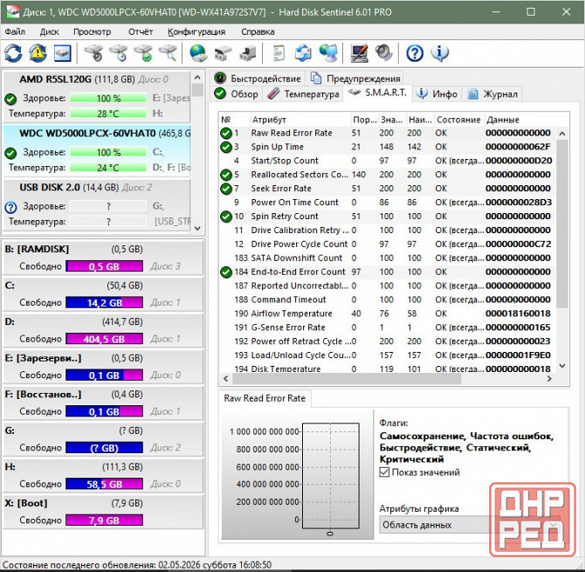Select the Load/Unload Cycle Count row
The image size is (585, 572).
pyautogui.click(x=387, y=355)
